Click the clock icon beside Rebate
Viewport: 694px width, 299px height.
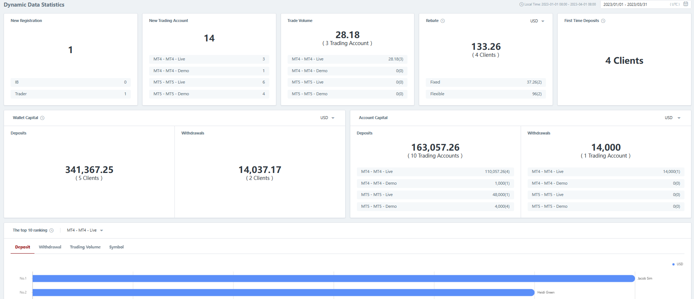point(443,21)
